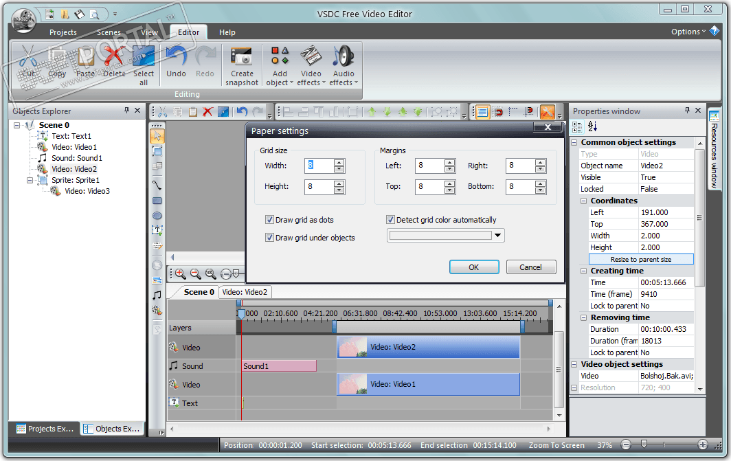731x461 pixels.
Task: Select the rectangle tool in the vertical toolbar
Action: (x=157, y=201)
